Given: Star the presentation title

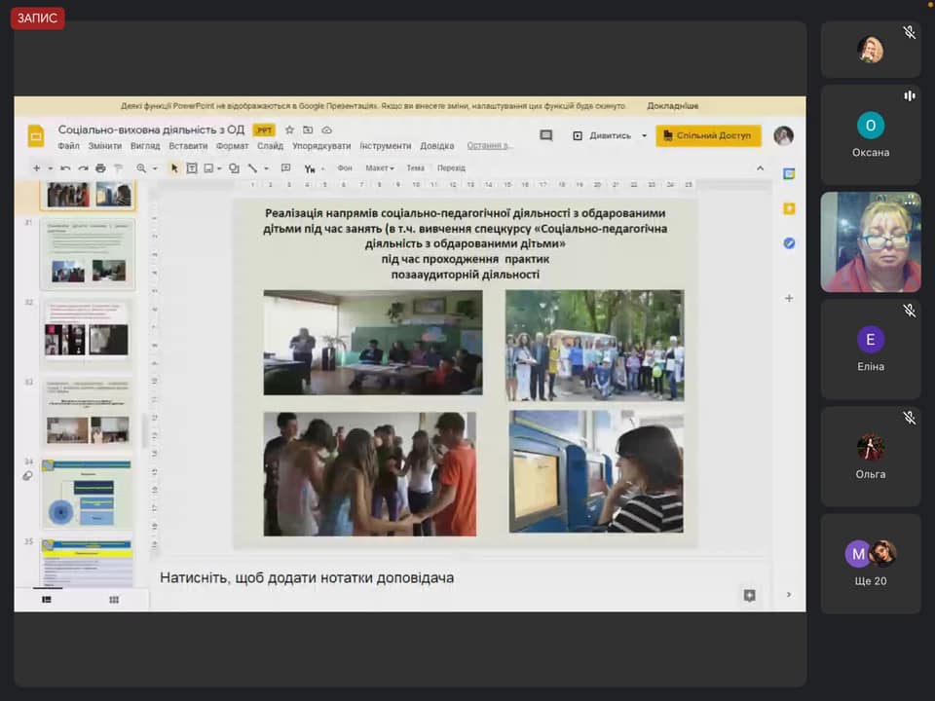Looking at the screenshot, I should tap(289, 129).
